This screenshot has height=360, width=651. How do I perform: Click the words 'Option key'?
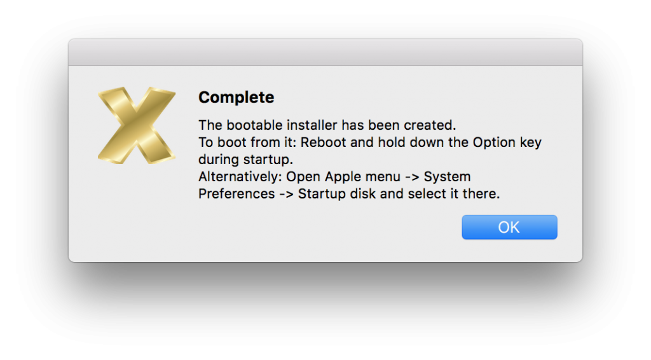tap(507, 143)
